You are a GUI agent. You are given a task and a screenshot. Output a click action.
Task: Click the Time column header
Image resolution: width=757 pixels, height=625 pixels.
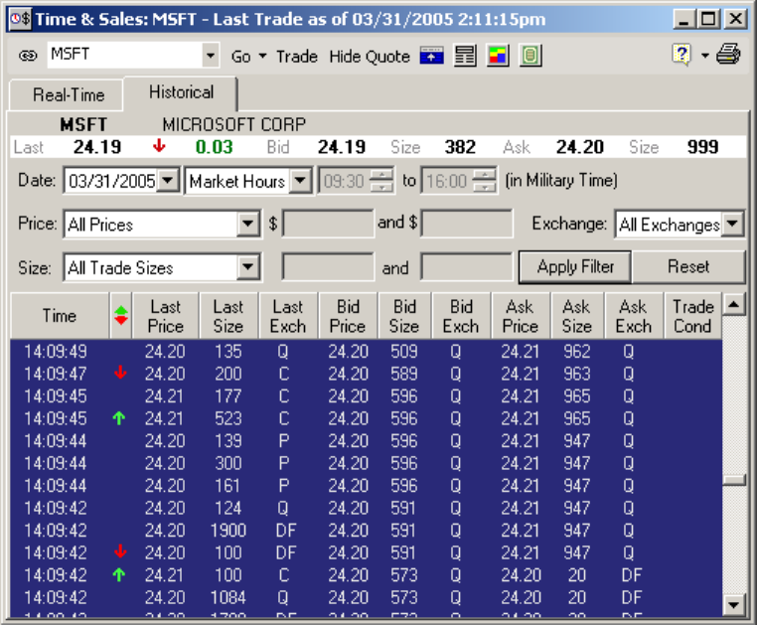point(60,315)
